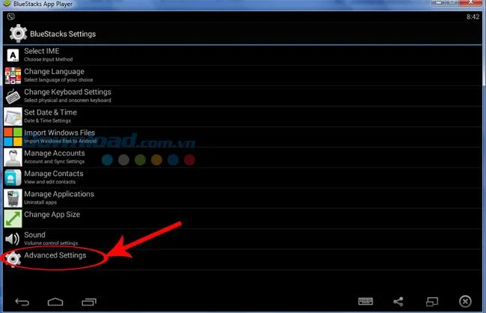Click the green resize arrow icon for App Size
Viewport: 486px width, 313px height.
point(13,219)
